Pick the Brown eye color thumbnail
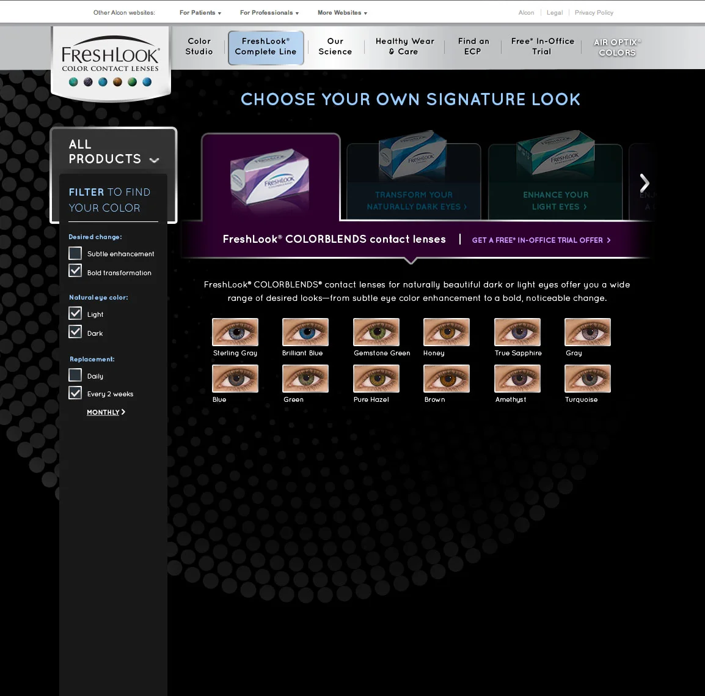This screenshot has width=705, height=696. click(447, 379)
